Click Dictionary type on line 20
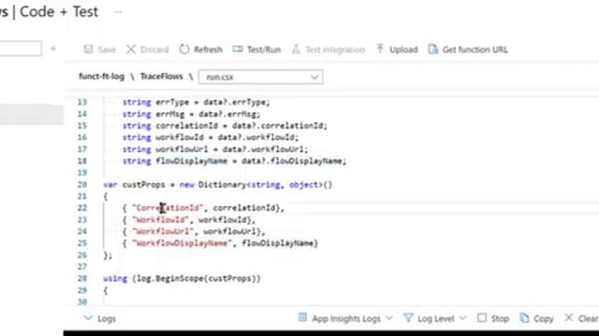The width and height of the screenshot is (599, 336). tap(223, 185)
